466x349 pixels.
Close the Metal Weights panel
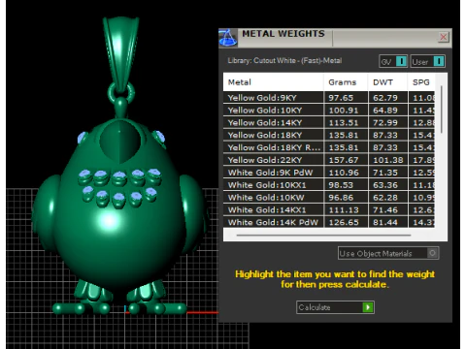[x=444, y=37]
